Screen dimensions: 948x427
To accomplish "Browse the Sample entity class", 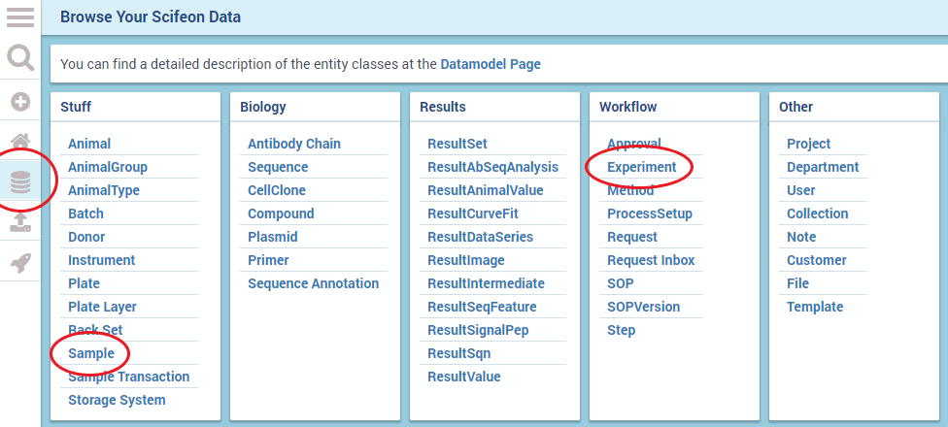I will click(91, 353).
